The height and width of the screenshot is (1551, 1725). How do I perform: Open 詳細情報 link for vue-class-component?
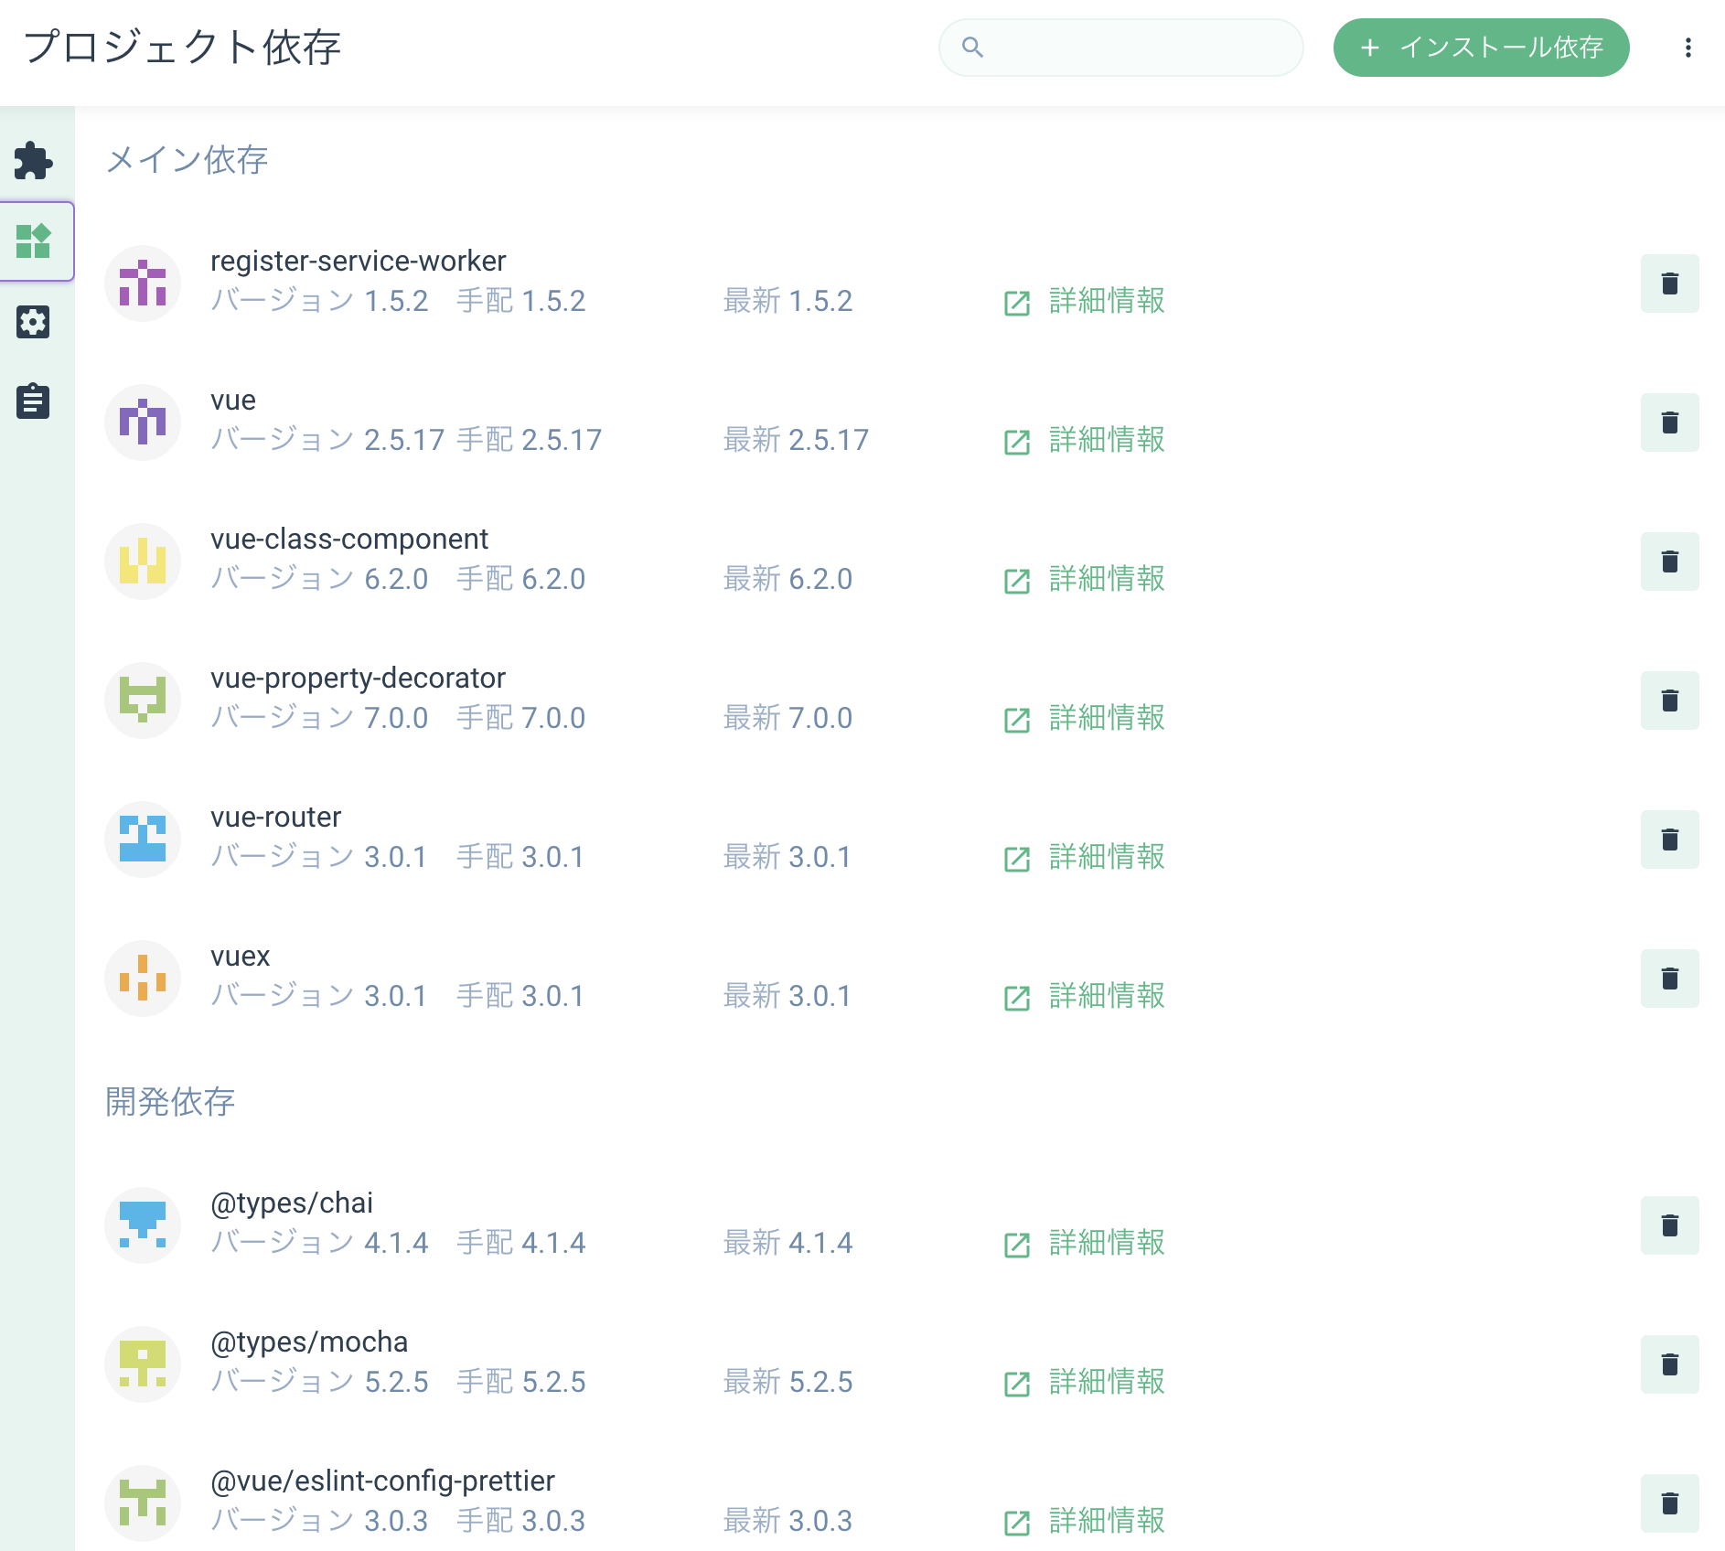[1084, 579]
